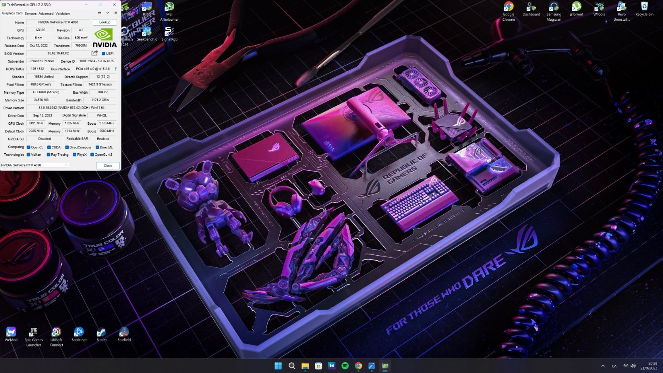Click the Name field showing RTX 4090
Image resolution: width=663 pixels, height=373 pixels.
(58, 22)
